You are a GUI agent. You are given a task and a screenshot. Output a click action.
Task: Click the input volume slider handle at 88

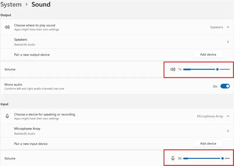tap(223, 158)
